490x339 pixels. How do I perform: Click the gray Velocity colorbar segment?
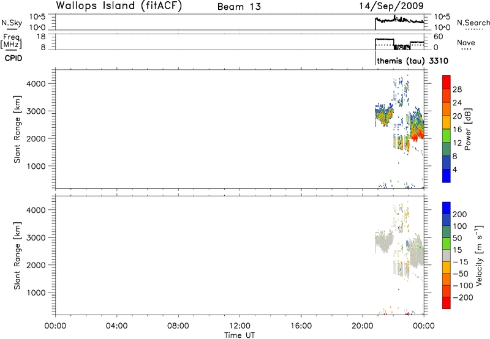[x=447, y=255]
